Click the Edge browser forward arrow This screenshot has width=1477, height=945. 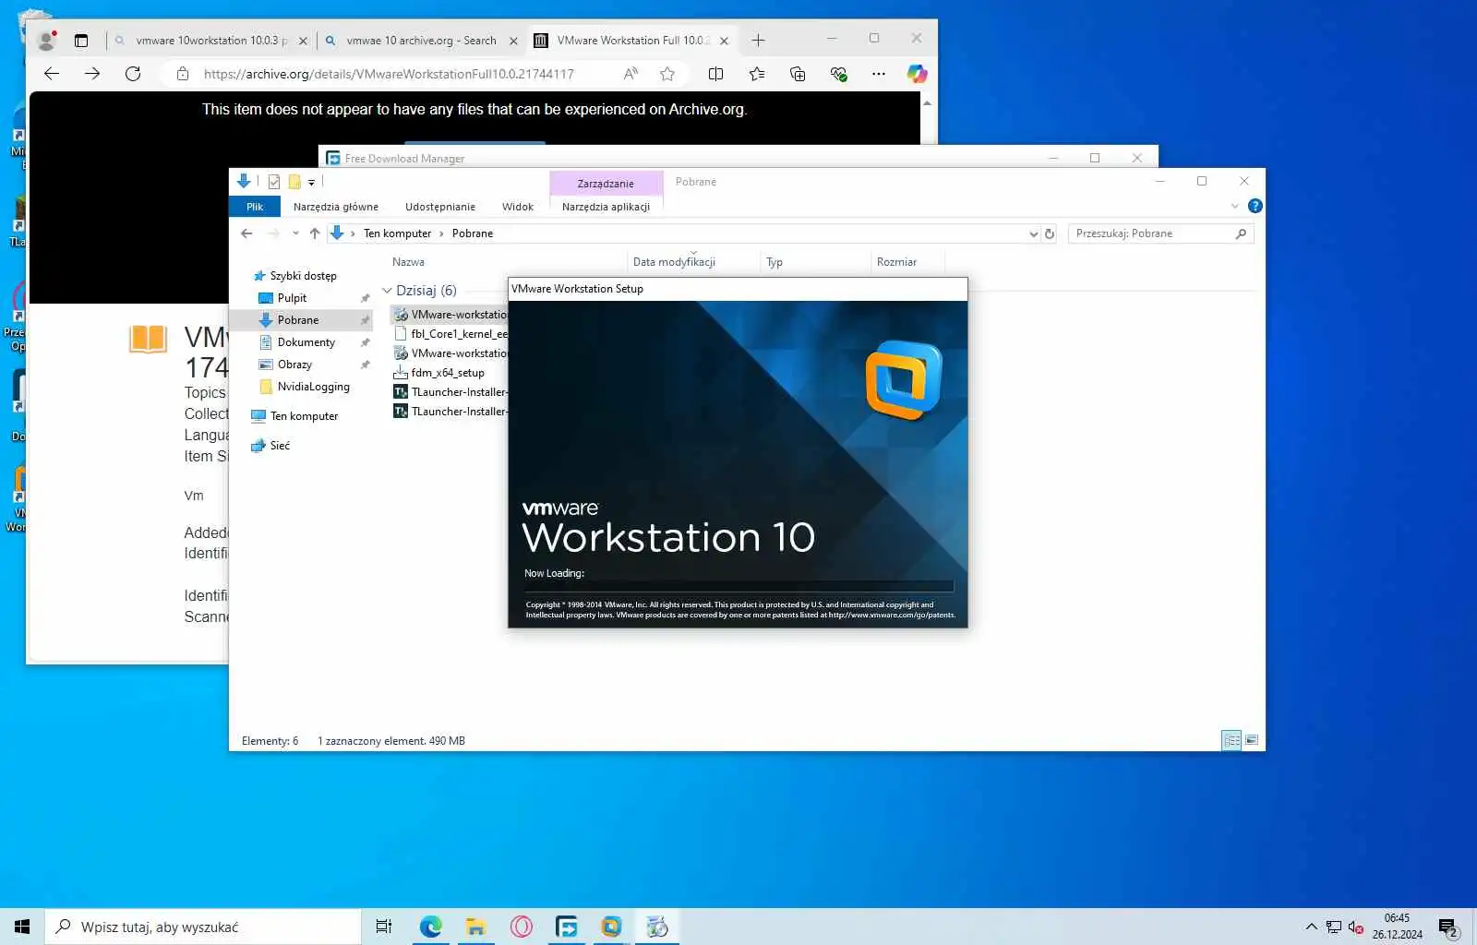coord(92,74)
